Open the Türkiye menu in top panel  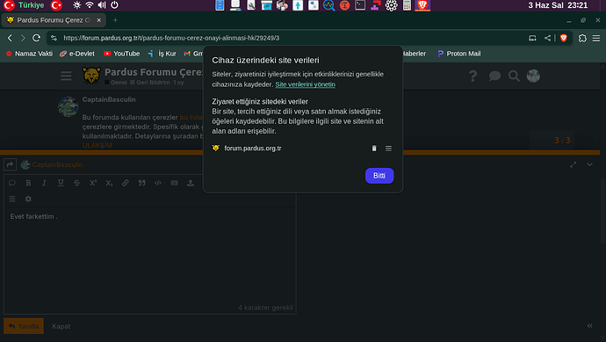(x=32, y=5)
